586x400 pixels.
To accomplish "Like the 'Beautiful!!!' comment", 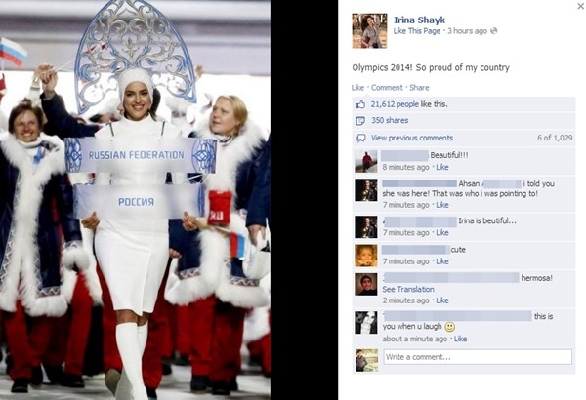I will click(x=442, y=167).
